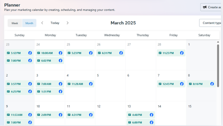The height and width of the screenshot is (126, 223).
Task: Select date 27 in the calendar
Action: click(129, 44)
